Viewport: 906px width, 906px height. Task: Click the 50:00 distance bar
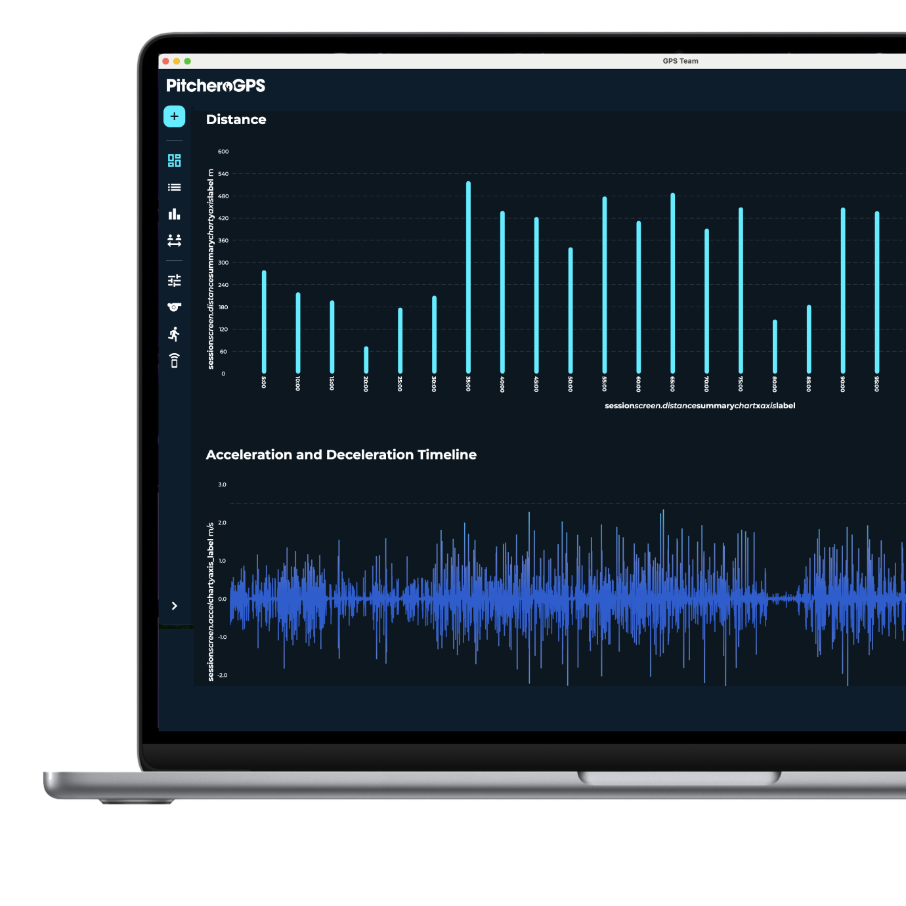(571, 311)
